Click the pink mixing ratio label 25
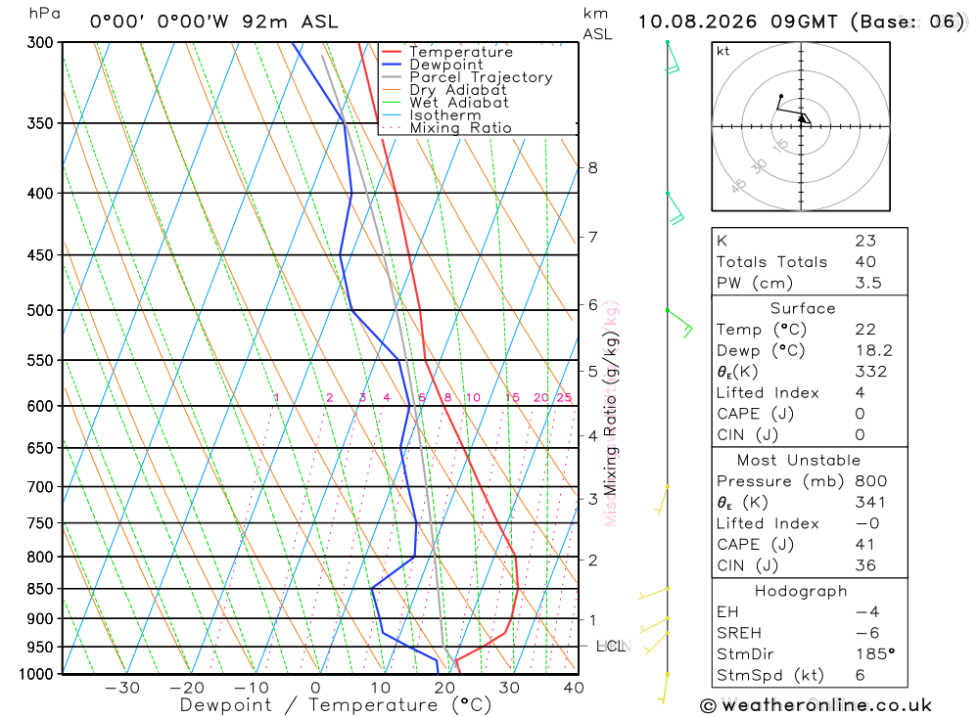This screenshot has width=979, height=717. 565,397
